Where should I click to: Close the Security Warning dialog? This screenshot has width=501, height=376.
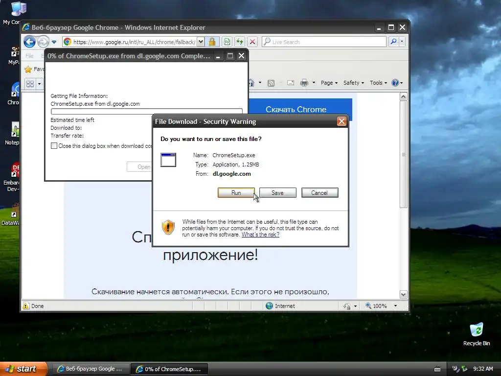click(342, 121)
